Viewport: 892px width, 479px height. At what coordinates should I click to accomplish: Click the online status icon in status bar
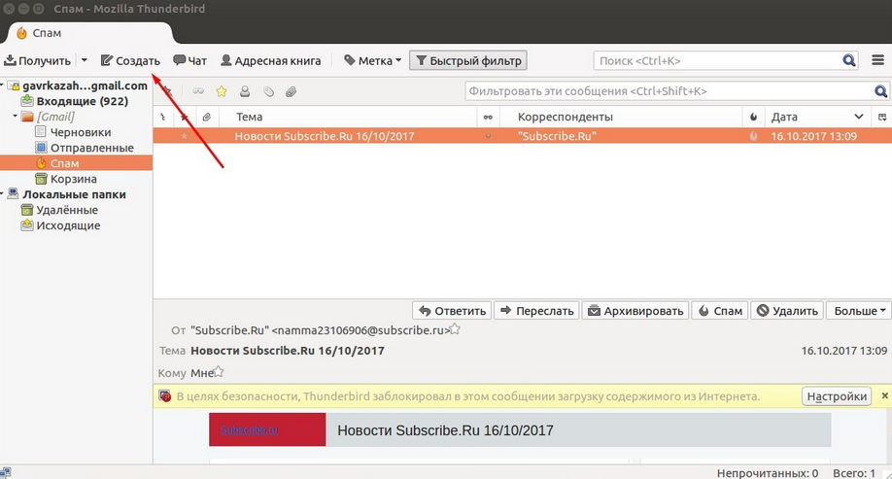point(6,473)
